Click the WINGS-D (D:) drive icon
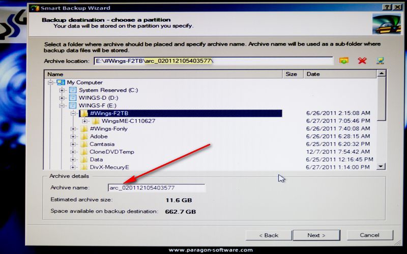Screen dimensions: 407x254 click(73, 98)
